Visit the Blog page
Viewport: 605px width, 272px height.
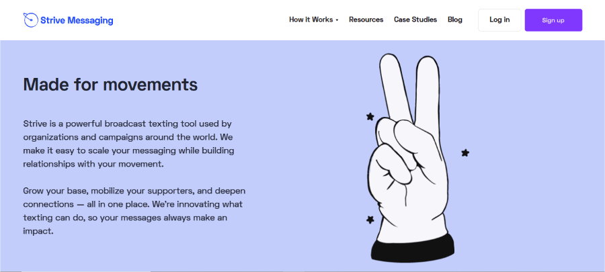[x=455, y=19]
